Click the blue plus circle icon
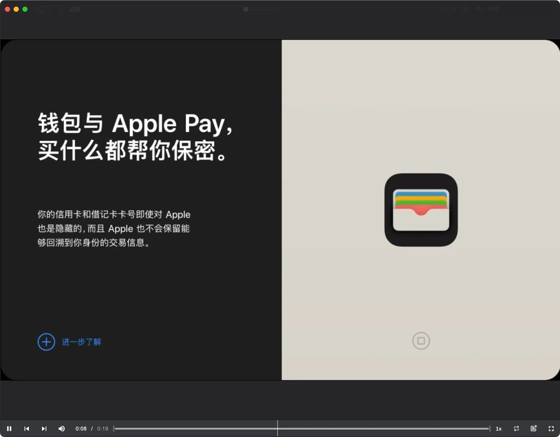The height and width of the screenshot is (437, 560). coord(46,342)
